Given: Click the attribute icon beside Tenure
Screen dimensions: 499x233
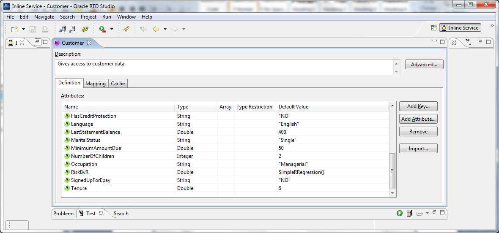Looking at the screenshot, I should click(67, 188).
